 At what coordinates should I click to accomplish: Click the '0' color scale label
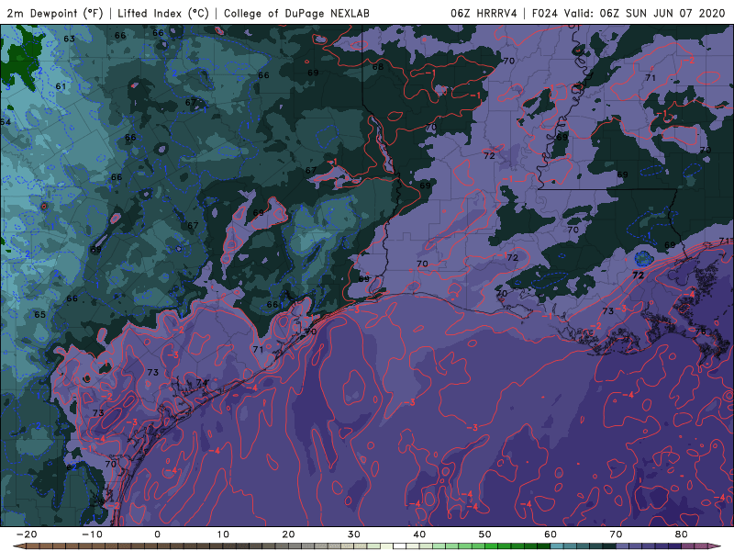point(157,534)
